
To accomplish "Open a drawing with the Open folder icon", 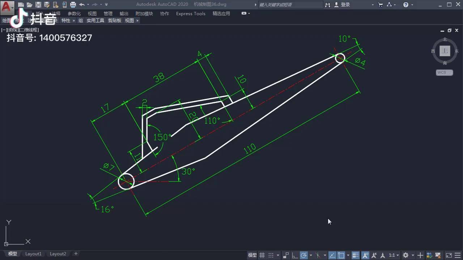I will [30, 5].
